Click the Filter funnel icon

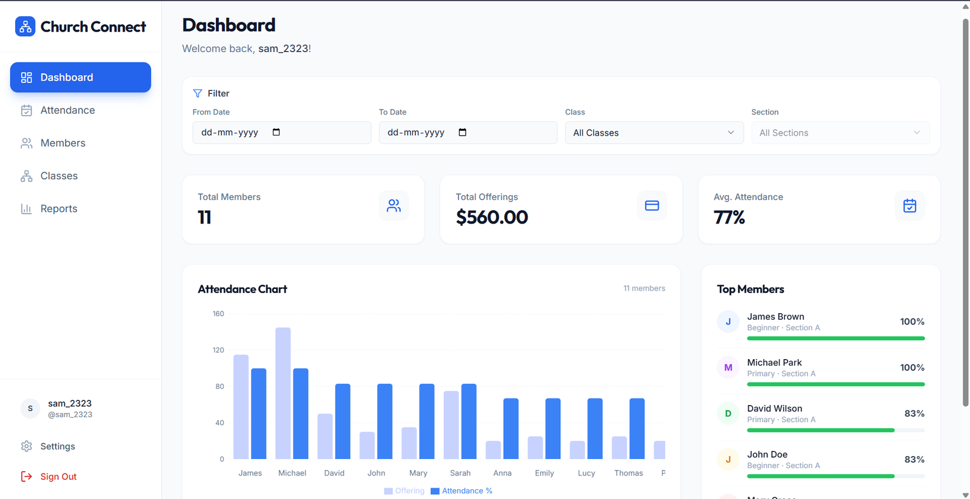(198, 93)
